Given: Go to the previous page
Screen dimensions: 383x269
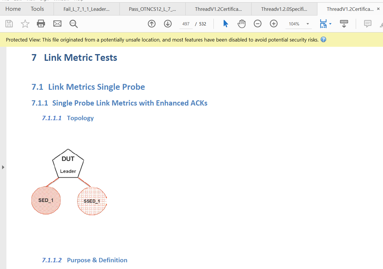Looking at the screenshot, I should click(152, 24).
